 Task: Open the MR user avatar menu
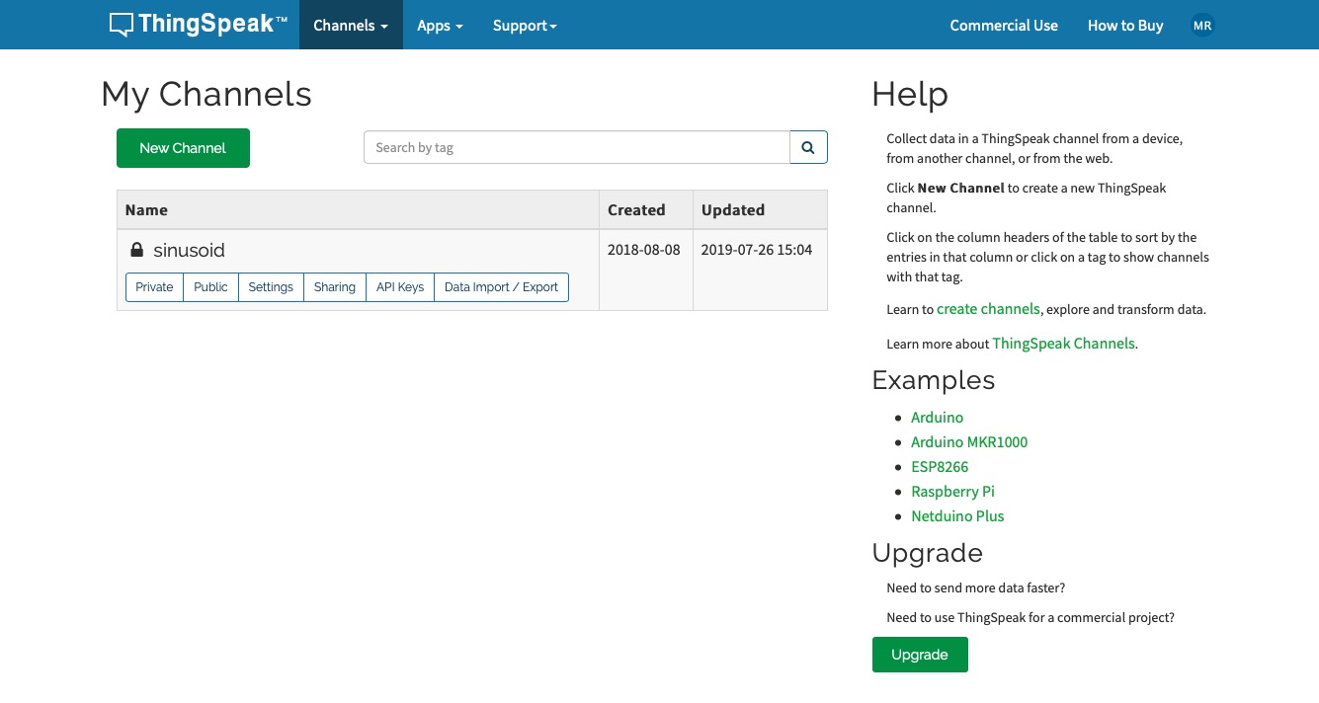pyautogui.click(x=1201, y=26)
